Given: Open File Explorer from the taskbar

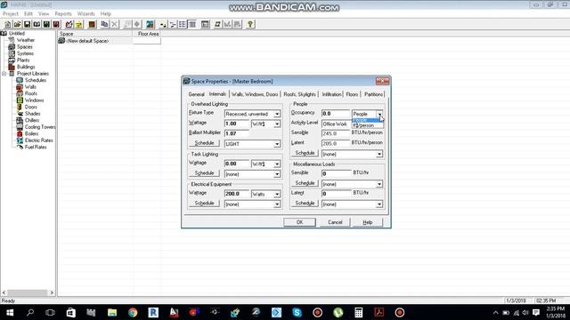Looking at the screenshot, I should coord(112,312).
